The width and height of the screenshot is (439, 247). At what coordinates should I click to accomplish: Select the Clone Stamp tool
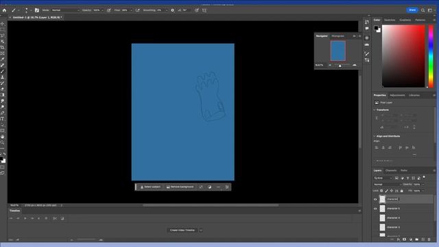[x=3, y=77]
